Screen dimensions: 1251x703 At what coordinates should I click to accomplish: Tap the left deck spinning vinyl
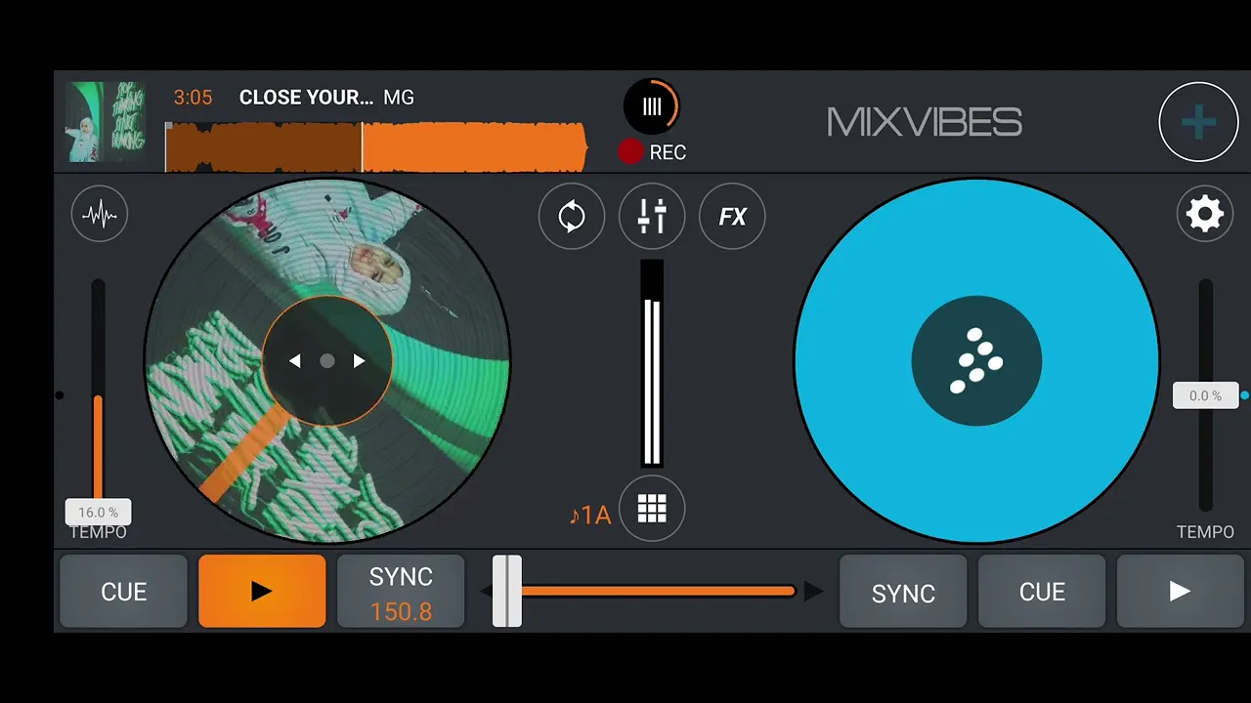[x=327, y=360]
